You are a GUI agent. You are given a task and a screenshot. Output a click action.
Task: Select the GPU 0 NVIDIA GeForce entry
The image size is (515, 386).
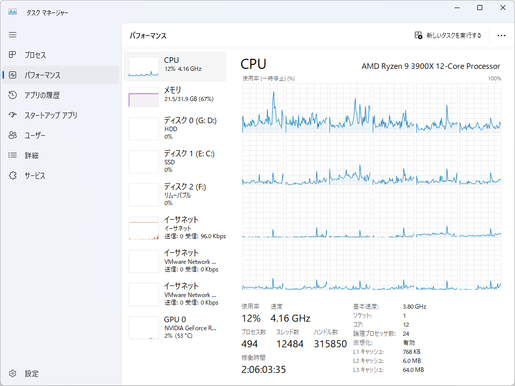pos(175,327)
